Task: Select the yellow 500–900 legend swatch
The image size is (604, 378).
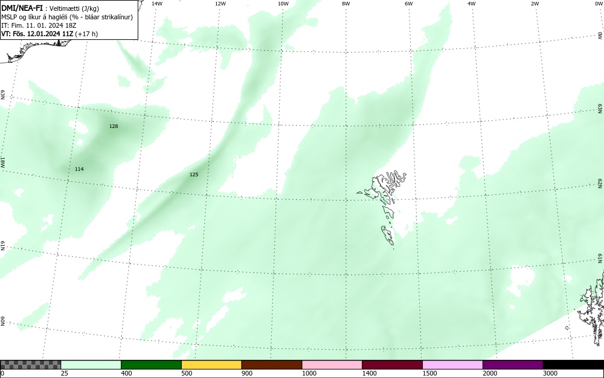Action: point(211,365)
